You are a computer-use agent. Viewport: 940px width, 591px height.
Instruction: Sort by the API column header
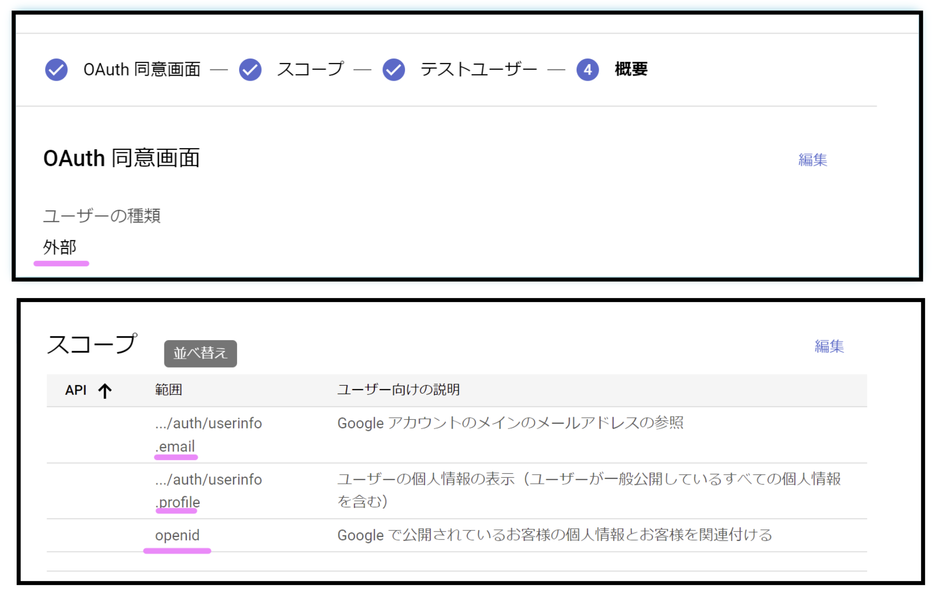point(76,390)
